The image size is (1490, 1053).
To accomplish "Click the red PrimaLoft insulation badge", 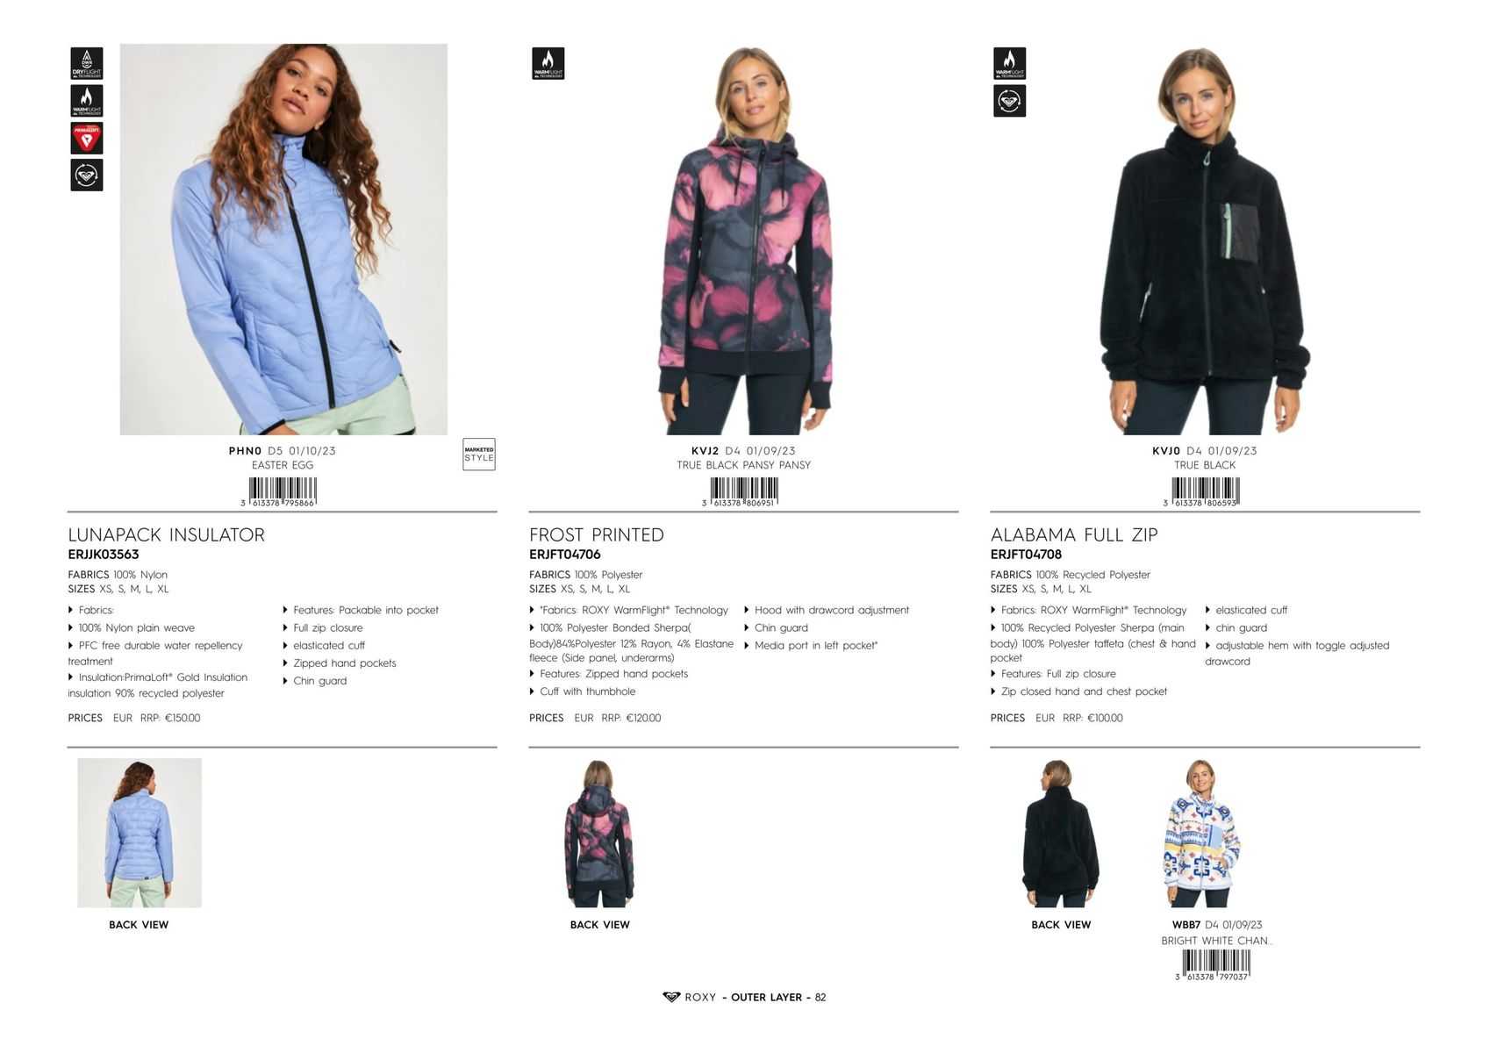I will 87,138.
